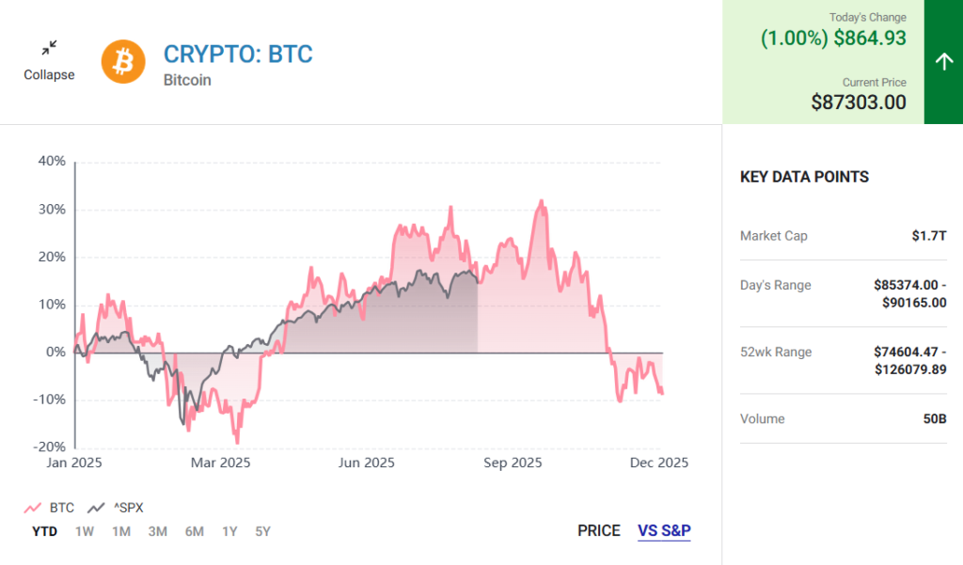Switch chart to PRICE view
Viewport: 963px width, 565px height.
tap(599, 531)
